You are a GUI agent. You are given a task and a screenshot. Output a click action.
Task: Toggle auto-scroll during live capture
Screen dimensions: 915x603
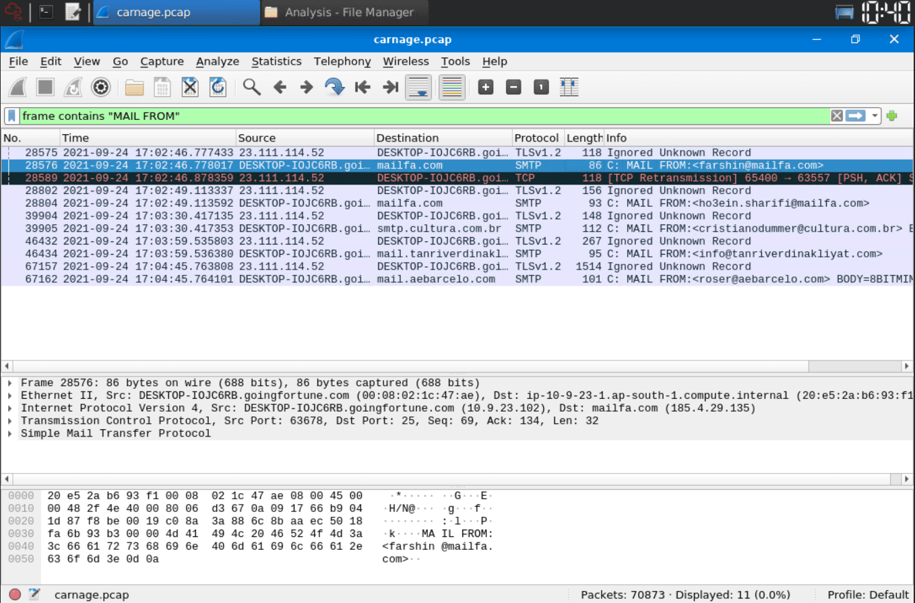point(418,87)
